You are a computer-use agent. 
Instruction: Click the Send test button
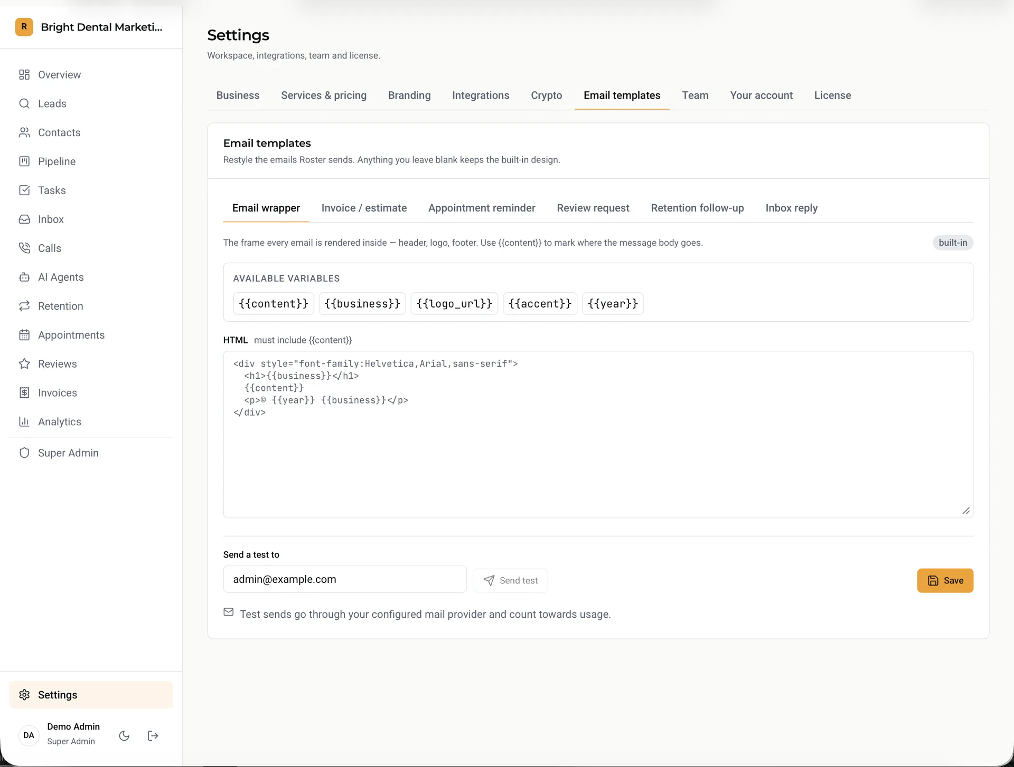click(510, 581)
